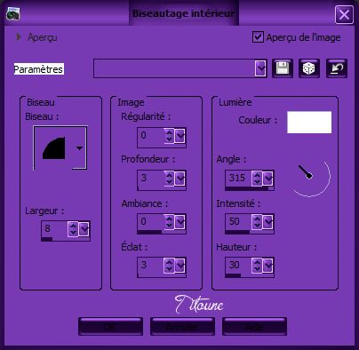Click the light angle dial control
The height and width of the screenshot is (350, 359).
(310, 177)
